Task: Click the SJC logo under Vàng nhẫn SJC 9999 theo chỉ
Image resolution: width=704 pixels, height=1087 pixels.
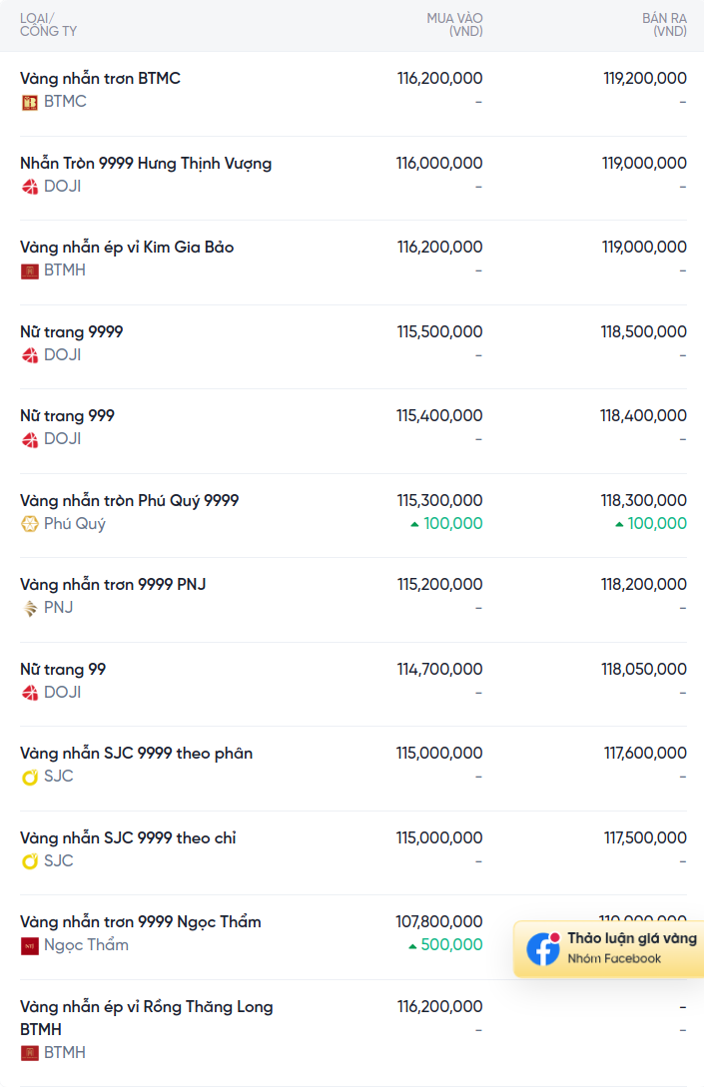Action: click(29, 861)
